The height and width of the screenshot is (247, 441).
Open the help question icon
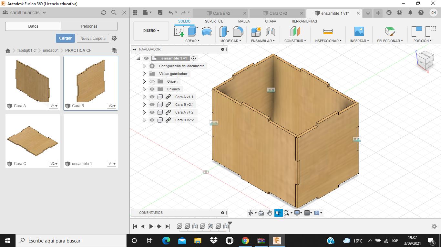(421, 13)
